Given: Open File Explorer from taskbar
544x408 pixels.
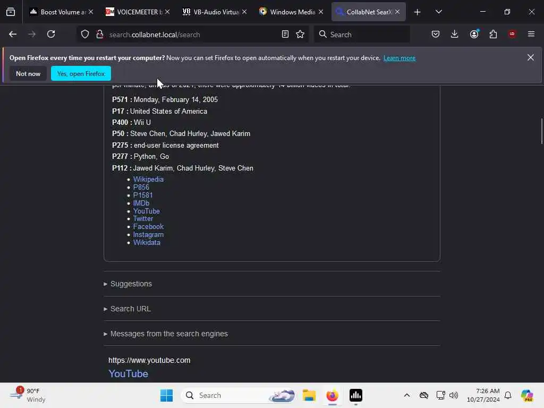Looking at the screenshot, I should tap(309, 395).
